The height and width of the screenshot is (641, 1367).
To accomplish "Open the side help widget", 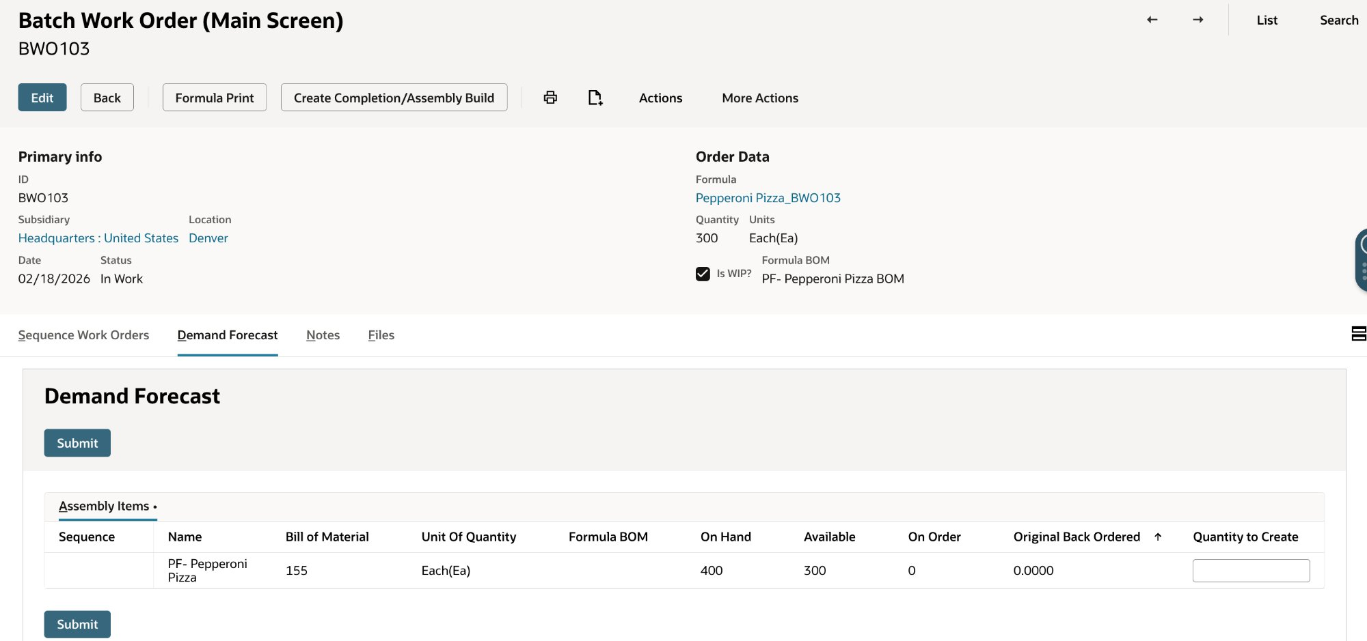I will 1362,260.
